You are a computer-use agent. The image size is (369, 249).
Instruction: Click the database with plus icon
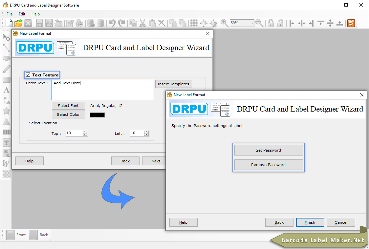[x=91, y=23]
